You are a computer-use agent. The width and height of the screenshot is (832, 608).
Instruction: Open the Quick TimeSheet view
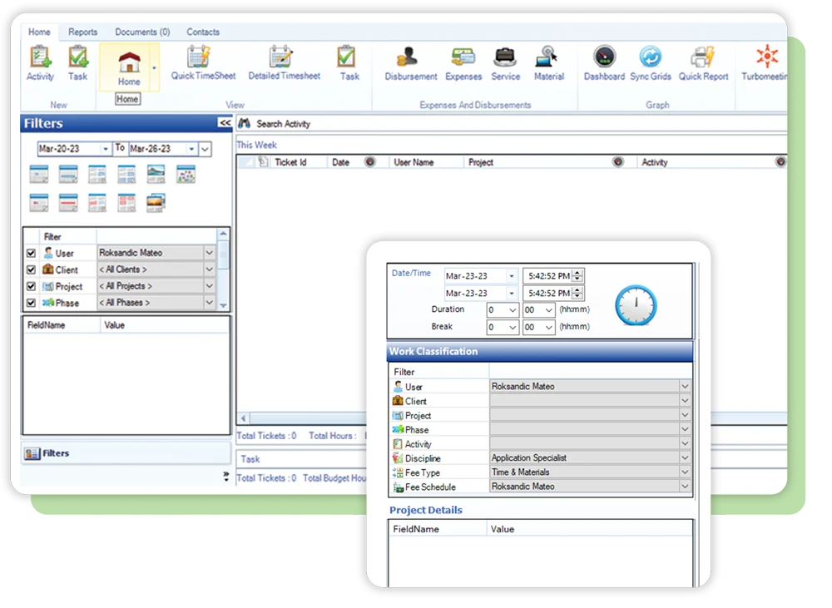(199, 57)
